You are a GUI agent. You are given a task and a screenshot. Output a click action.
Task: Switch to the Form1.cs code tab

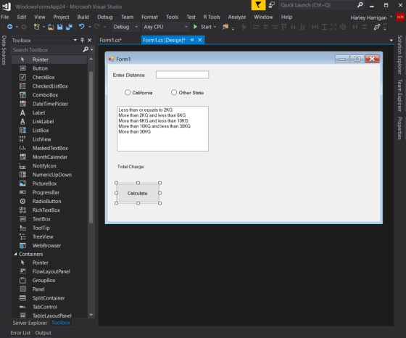[x=110, y=40]
